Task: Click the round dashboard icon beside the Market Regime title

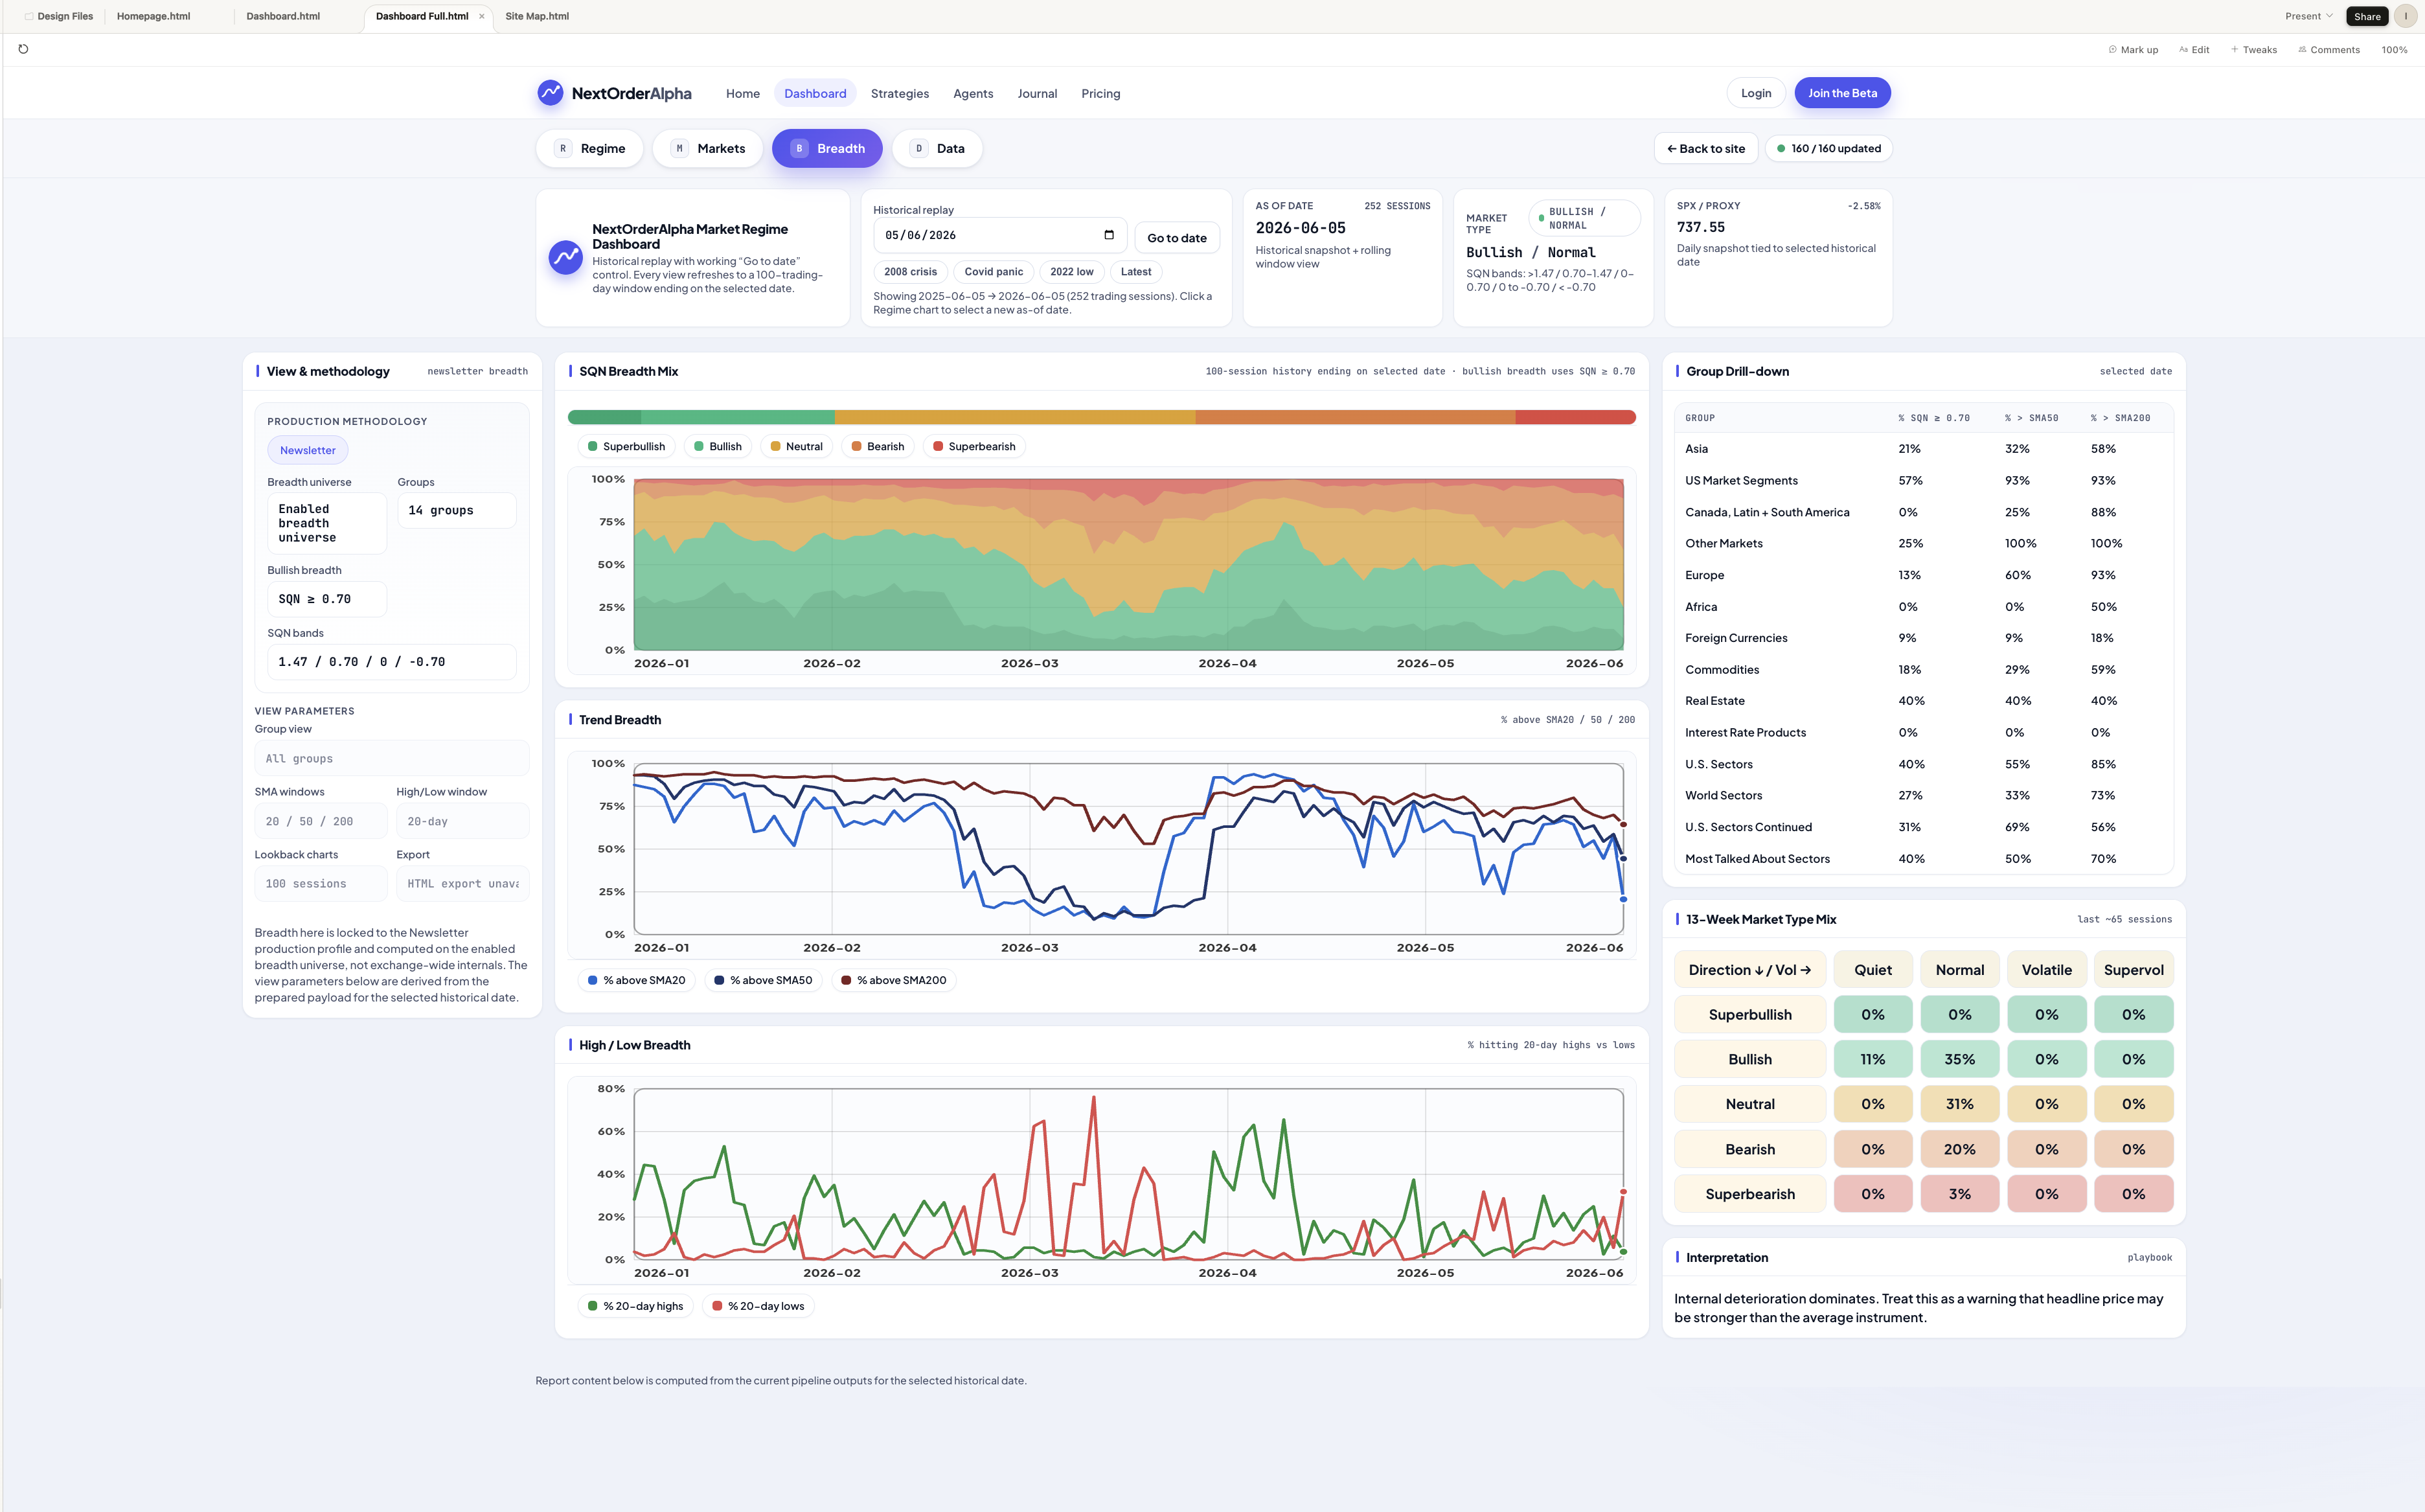Action: coord(565,257)
